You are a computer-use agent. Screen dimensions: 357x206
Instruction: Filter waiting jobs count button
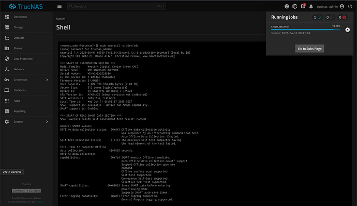tap(330, 17)
